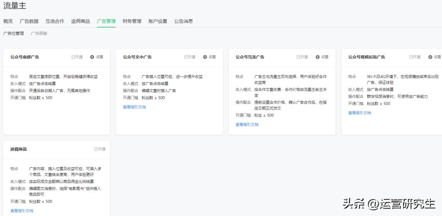
Task: Open 财务管理 tab
Action: 132,21
